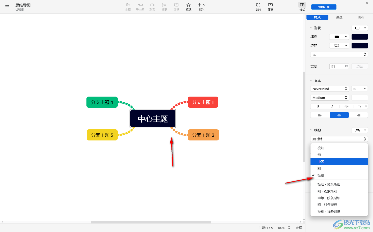Viewport: 373px width, 232px height.
Task: Select 中等 - 线条渐细 option
Action: pos(339,198)
